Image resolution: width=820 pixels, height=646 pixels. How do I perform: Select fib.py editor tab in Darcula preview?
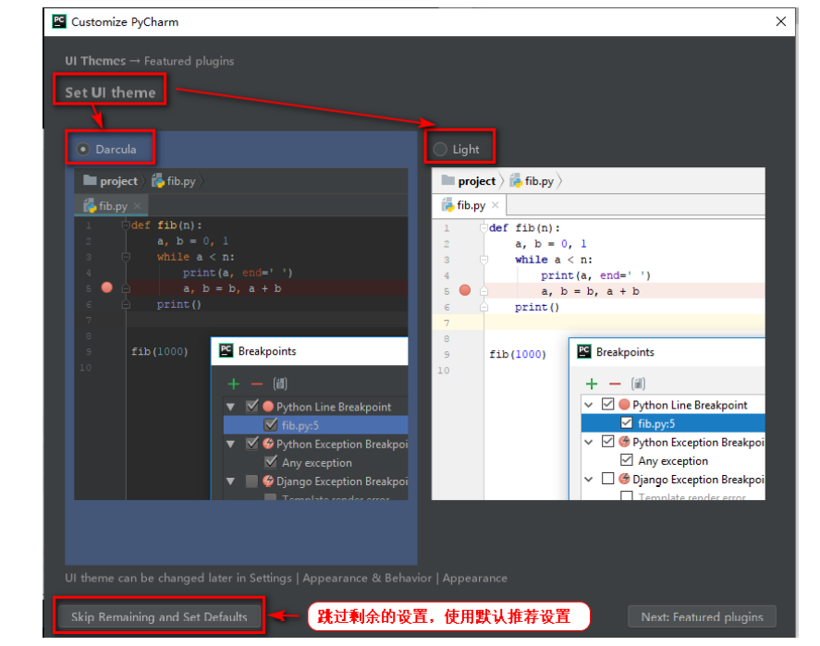coord(112,206)
